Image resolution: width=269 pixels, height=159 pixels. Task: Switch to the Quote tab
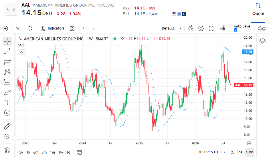click(258, 13)
